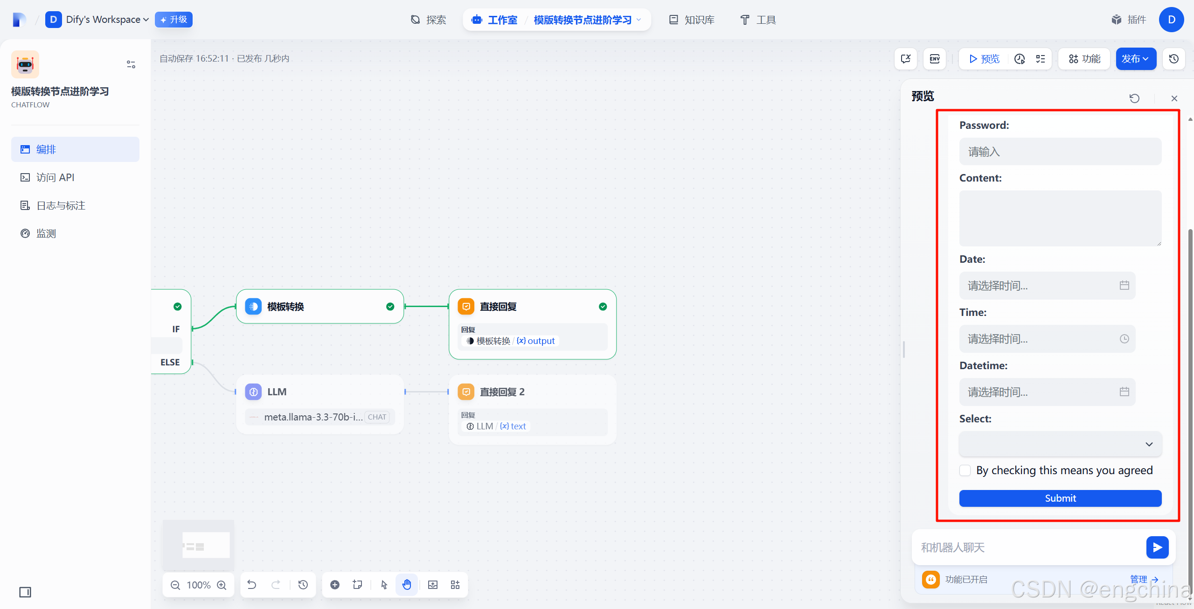Expand the 发布 publish dropdown
1194x609 pixels.
[x=1136, y=59]
